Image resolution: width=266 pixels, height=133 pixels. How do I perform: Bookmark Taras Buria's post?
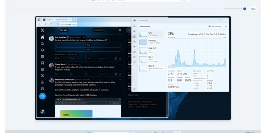pos(116,74)
